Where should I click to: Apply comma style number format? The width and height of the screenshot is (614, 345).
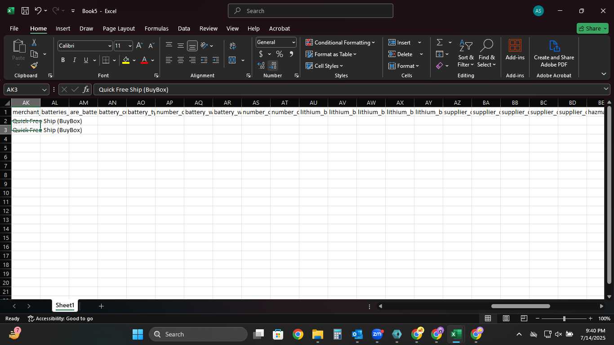coord(291,54)
